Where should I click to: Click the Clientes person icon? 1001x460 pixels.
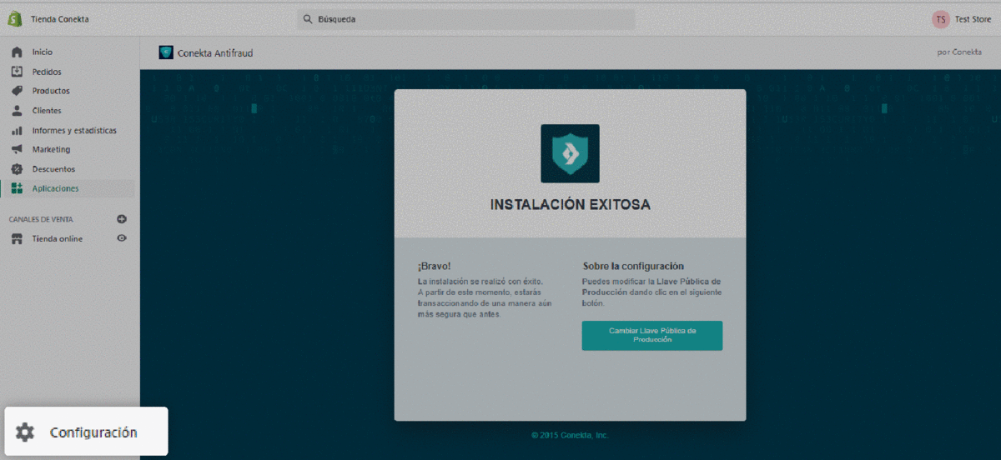(x=17, y=110)
